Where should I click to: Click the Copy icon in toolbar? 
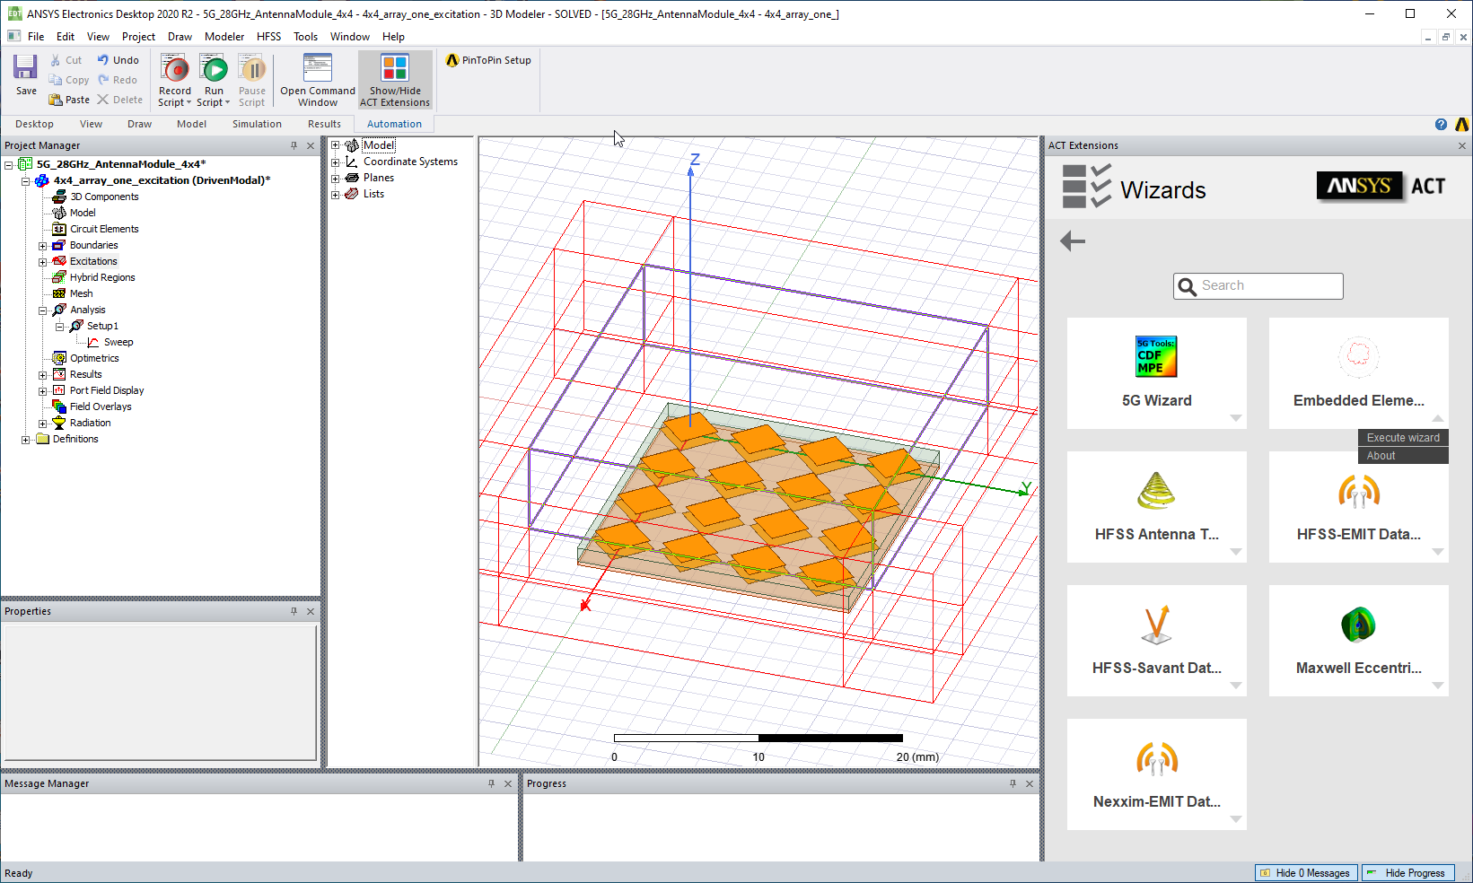tap(56, 80)
